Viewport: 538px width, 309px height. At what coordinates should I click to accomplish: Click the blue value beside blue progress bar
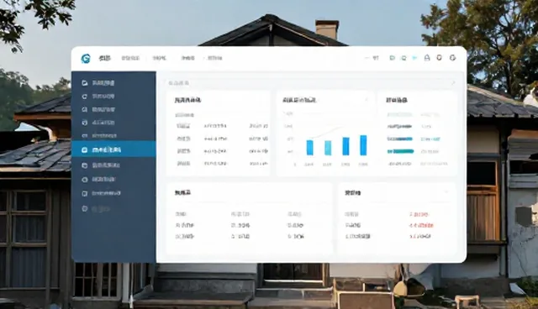(x=430, y=139)
